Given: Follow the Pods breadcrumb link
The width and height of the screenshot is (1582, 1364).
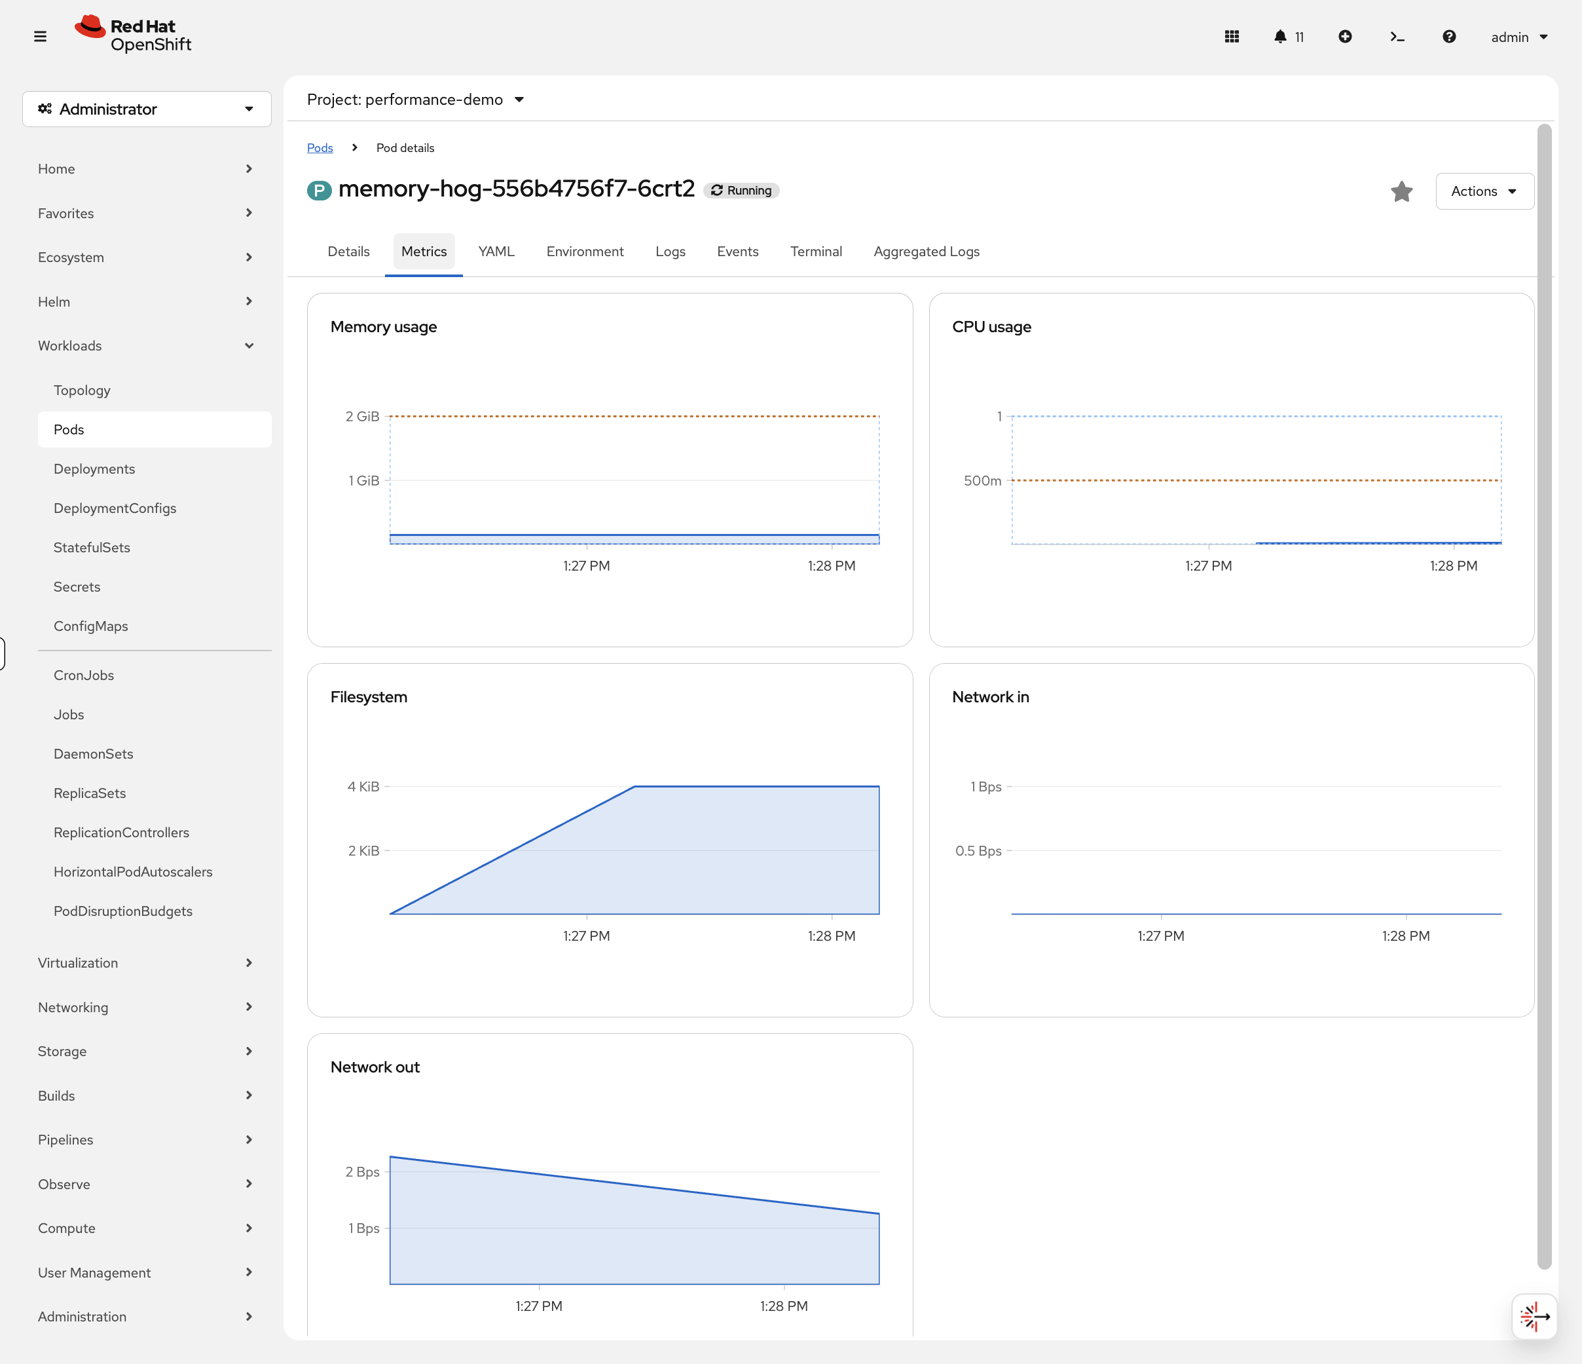Looking at the screenshot, I should [320, 147].
